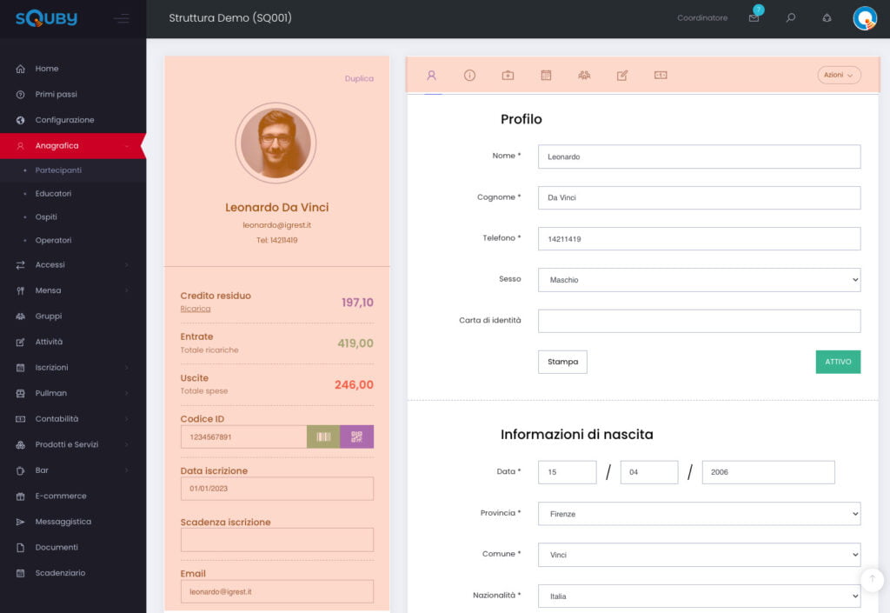Open the groups people tab icon
Image resolution: width=890 pixels, height=613 pixels.
584,76
